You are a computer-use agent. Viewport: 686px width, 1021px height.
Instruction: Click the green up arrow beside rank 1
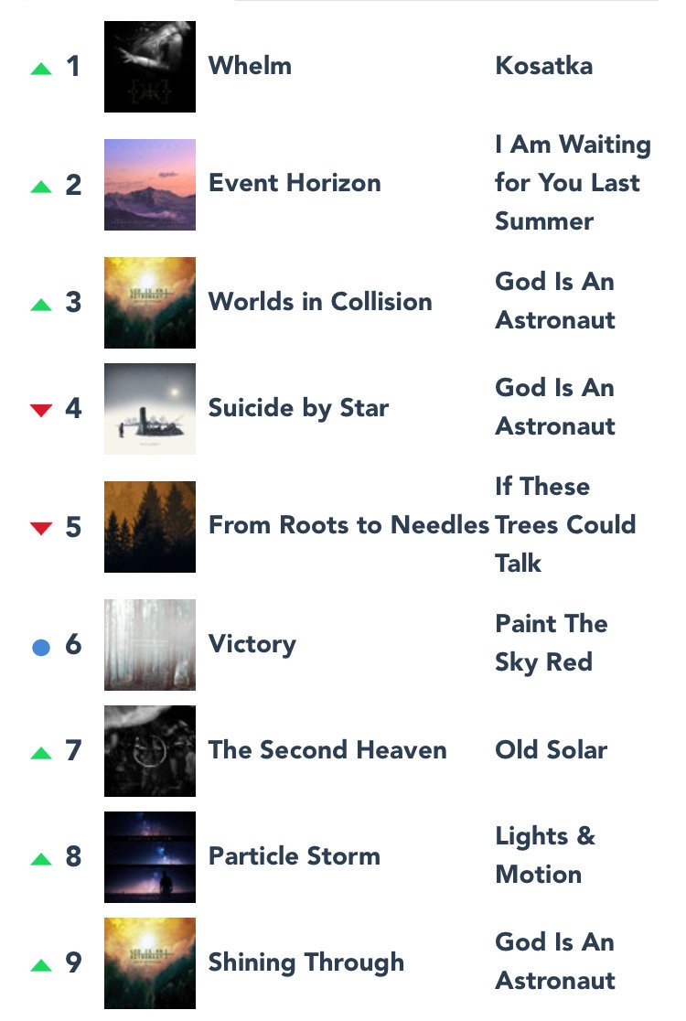click(41, 69)
